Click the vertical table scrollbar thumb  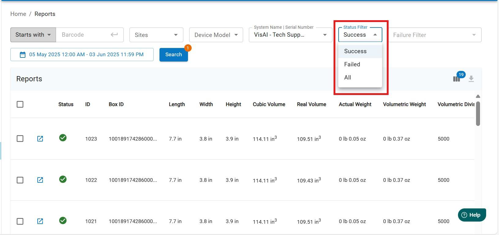tap(478, 113)
